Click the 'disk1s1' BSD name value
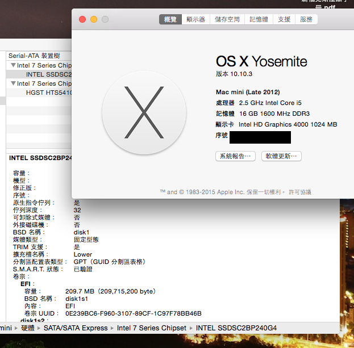Viewport: 354px width, 348px height. [77, 299]
